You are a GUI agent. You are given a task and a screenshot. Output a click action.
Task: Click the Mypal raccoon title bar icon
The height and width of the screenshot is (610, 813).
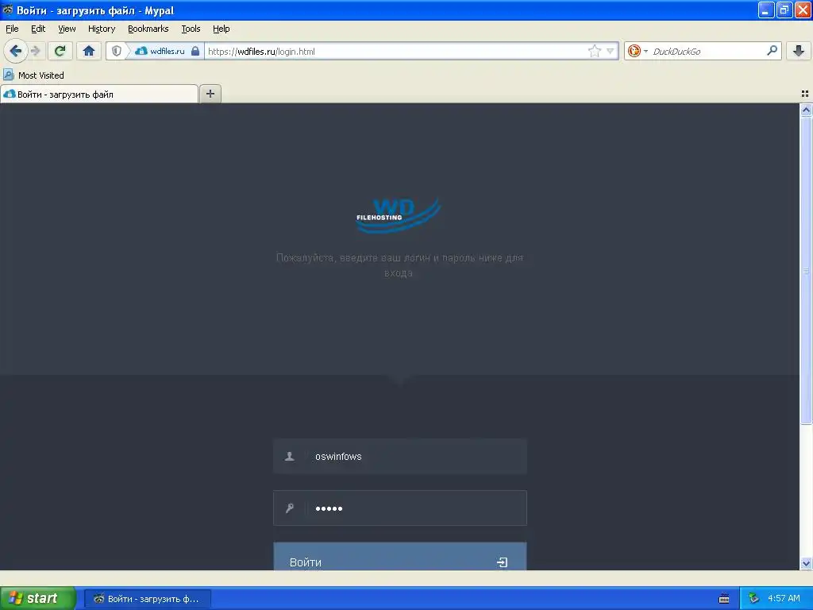(7, 10)
